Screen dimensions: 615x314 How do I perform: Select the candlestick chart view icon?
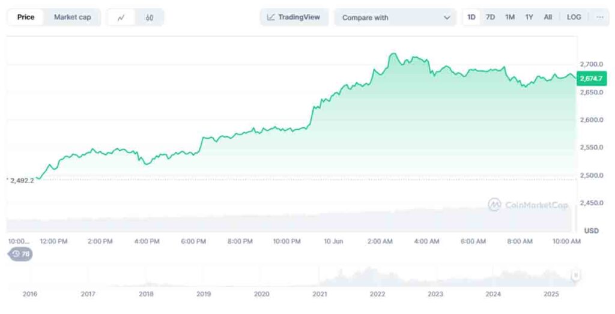pyautogui.click(x=150, y=17)
